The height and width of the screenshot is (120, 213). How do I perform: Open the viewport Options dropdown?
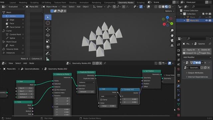pyautogui.click(x=169, y=11)
